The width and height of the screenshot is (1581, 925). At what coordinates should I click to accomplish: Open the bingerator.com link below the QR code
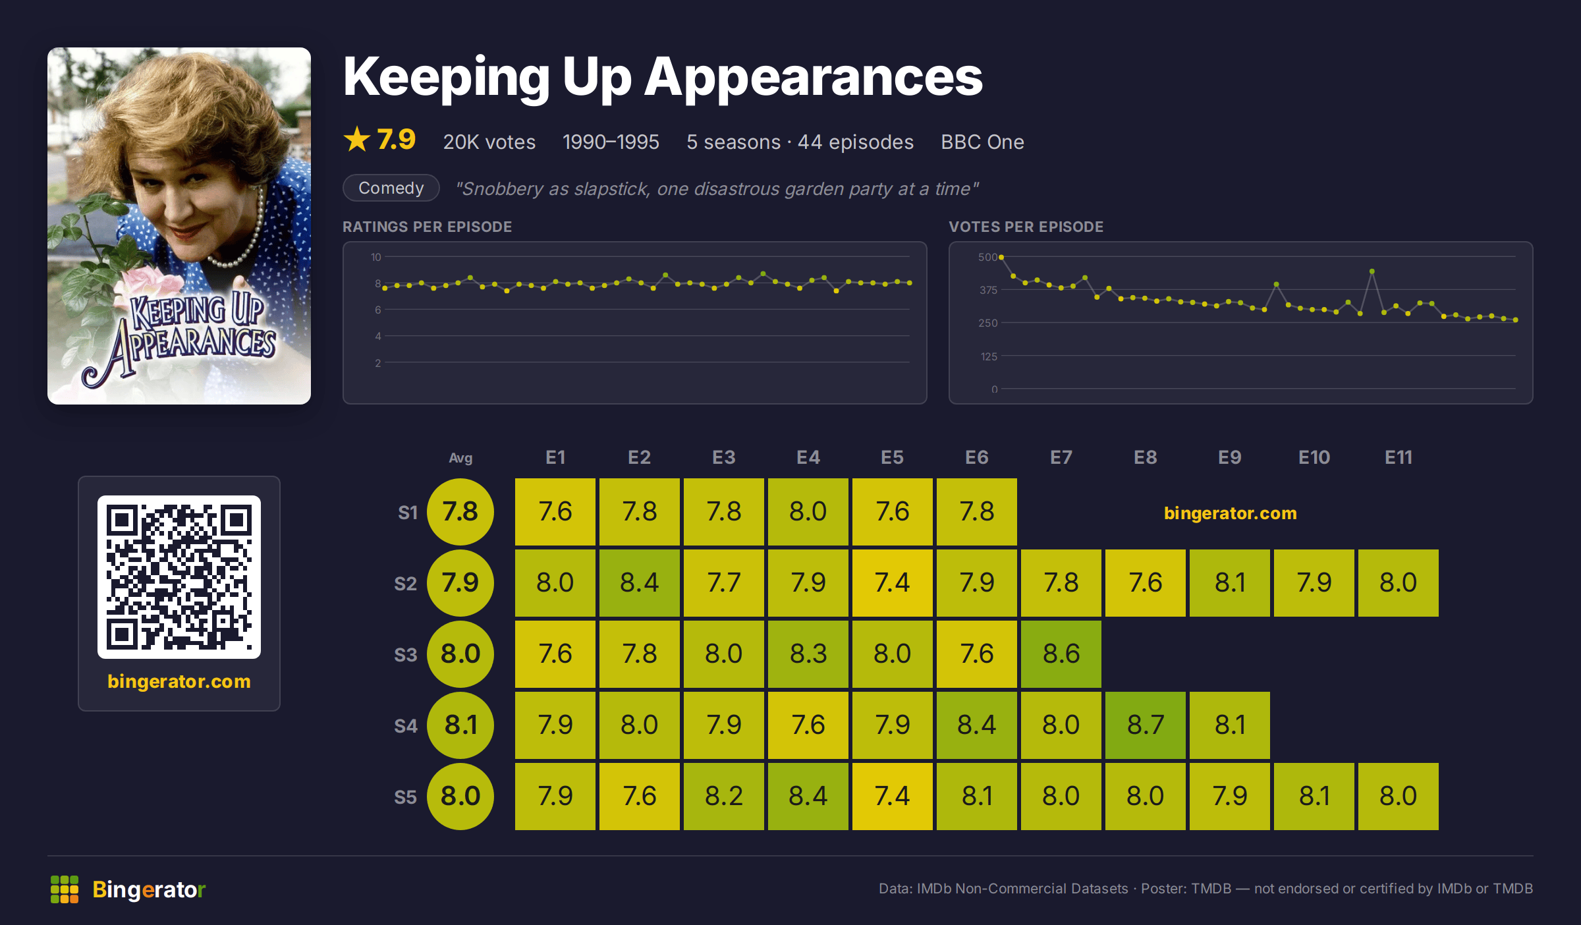[x=179, y=681]
